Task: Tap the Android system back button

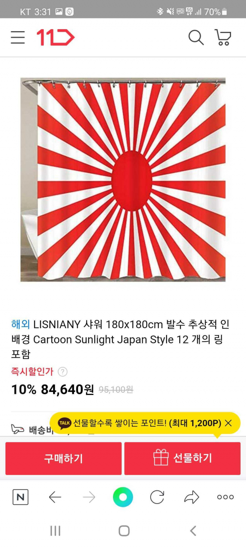Action: pos(193,531)
